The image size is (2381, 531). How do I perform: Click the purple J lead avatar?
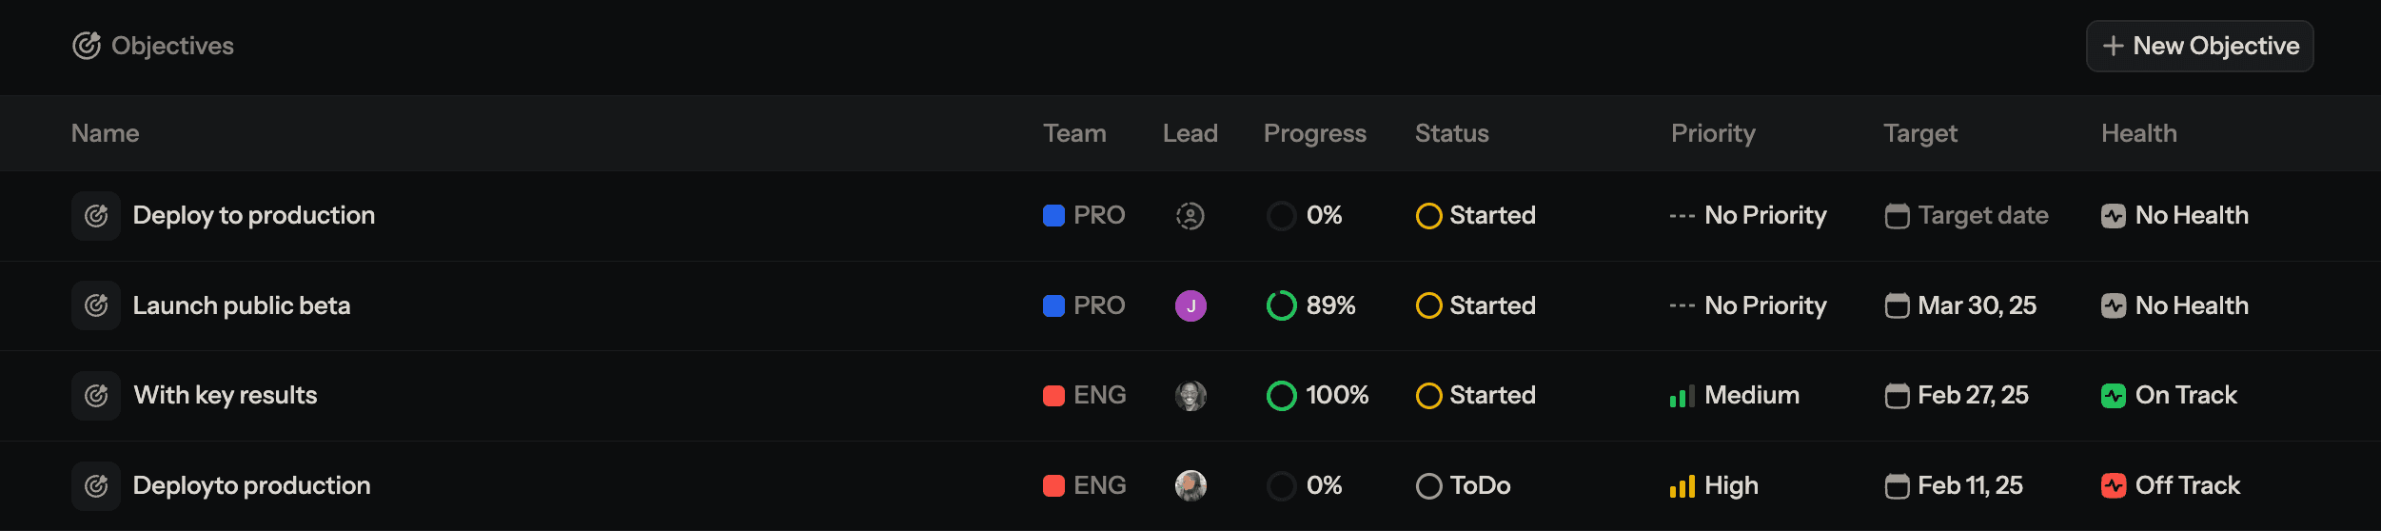coord(1190,305)
